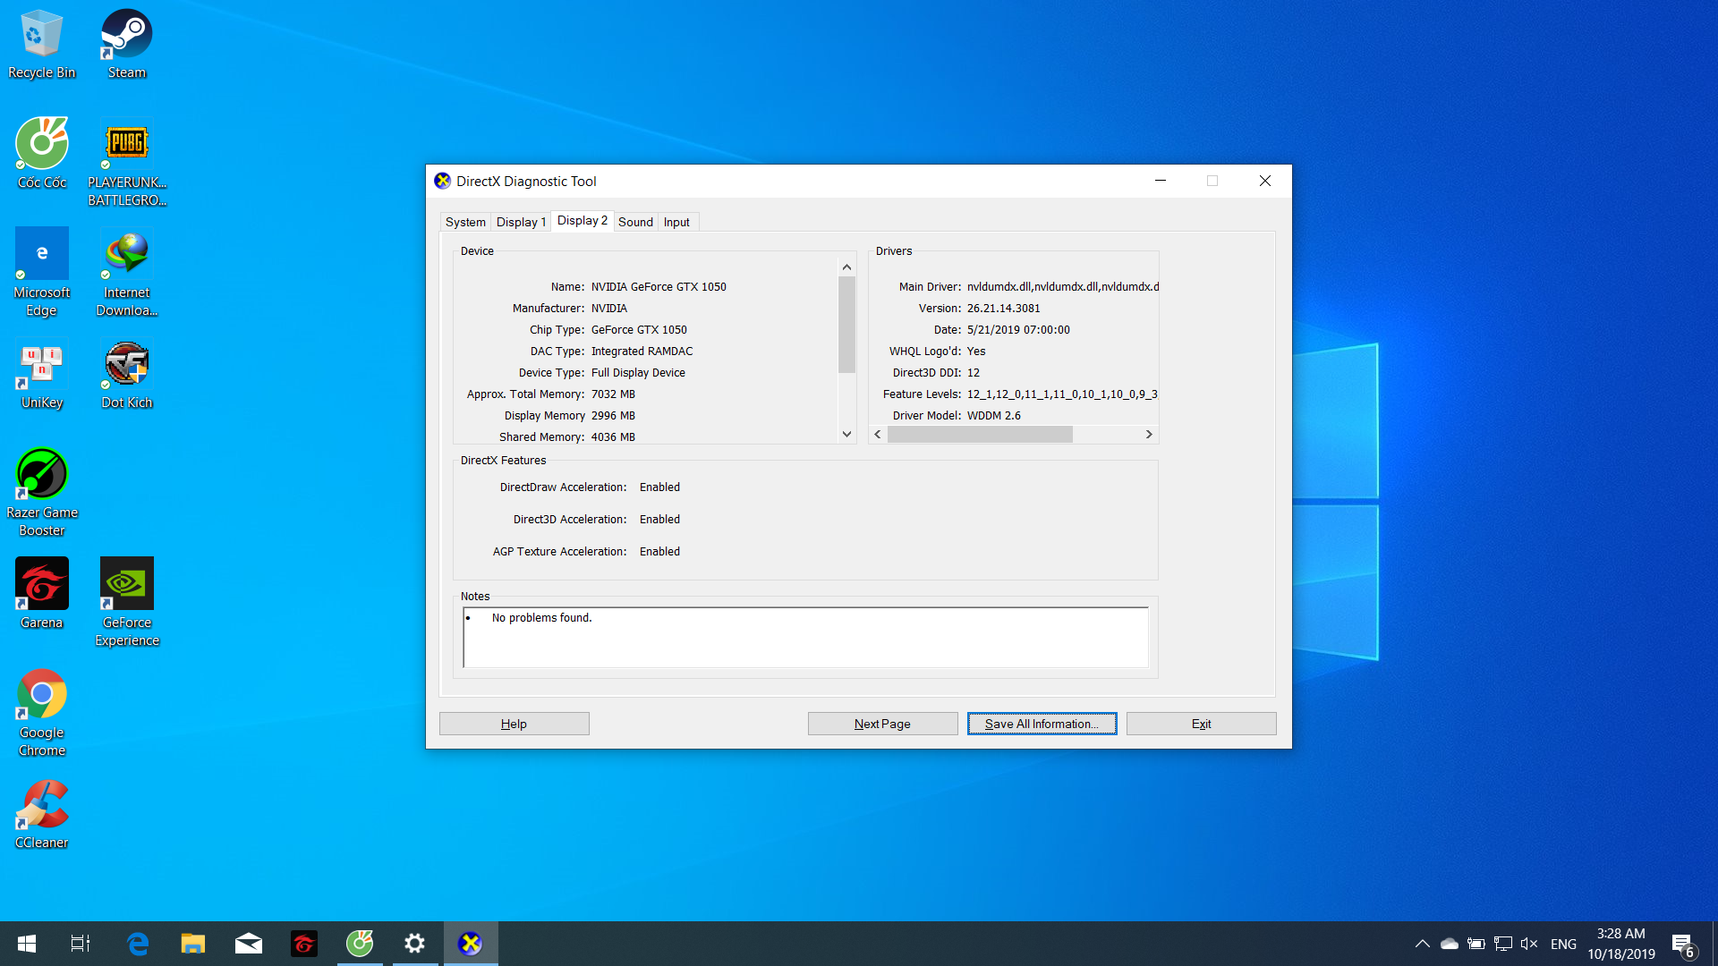Open the Recycle Bin desktop icon
This screenshot has width=1718, height=966.
pyautogui.click(x=42, y=45)
